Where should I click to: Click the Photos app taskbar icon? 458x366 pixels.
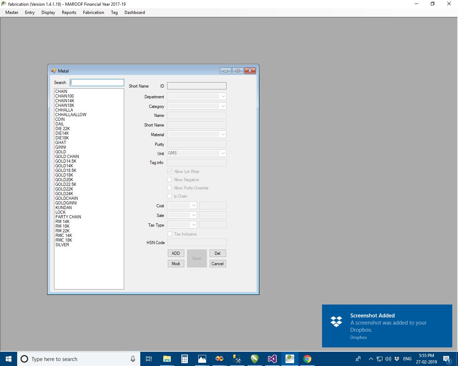tap(202, 359)
